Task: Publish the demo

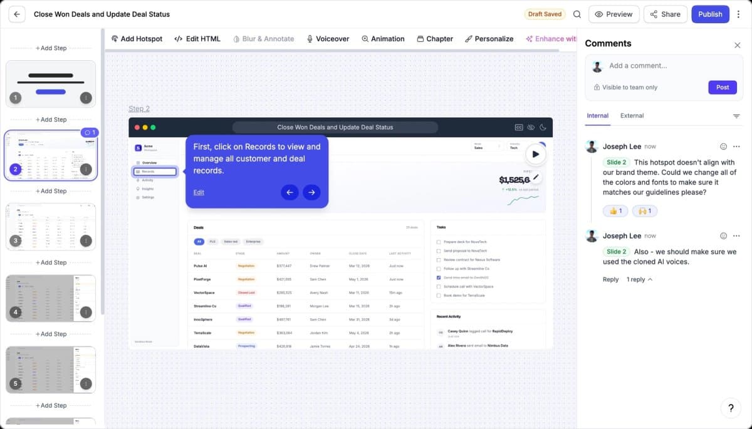Action: (710, 14)
